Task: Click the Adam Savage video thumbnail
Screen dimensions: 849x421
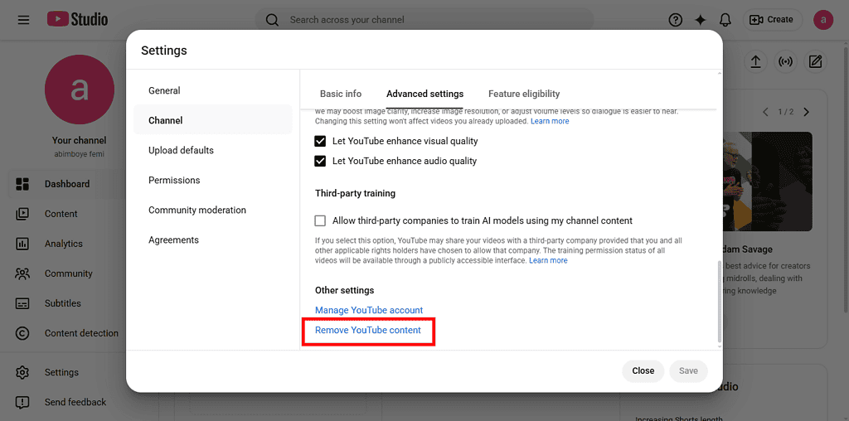Action: 767,181
